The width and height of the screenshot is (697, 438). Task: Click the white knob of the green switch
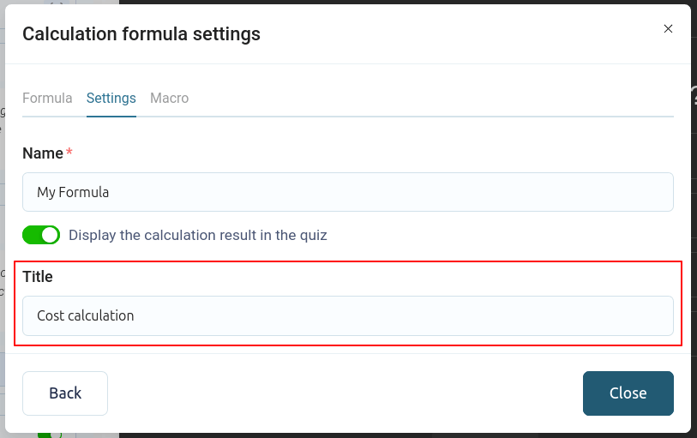click(50, 235)
